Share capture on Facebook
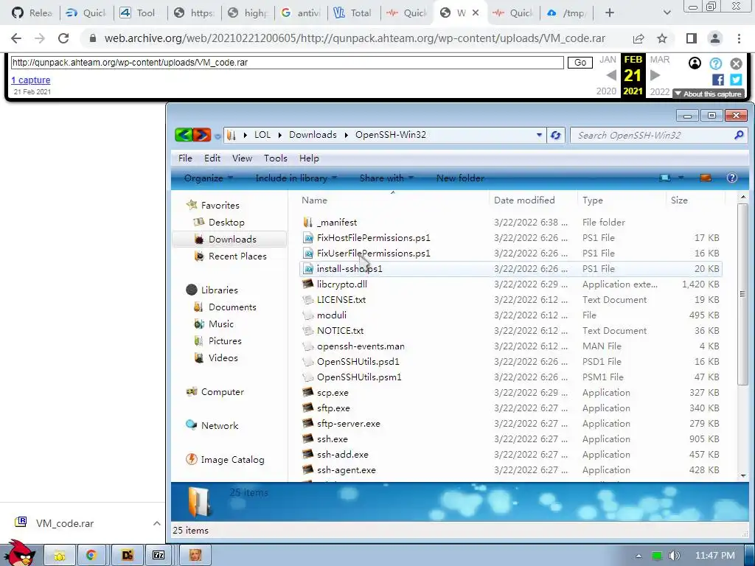755x566 pixels. 717,80
